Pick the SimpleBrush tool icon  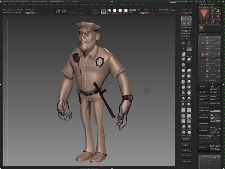point(218,11)
